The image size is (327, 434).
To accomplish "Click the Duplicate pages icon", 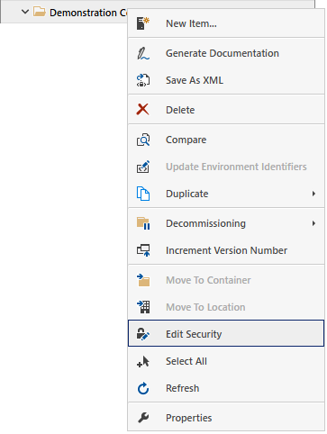I will tap(143, 194).
